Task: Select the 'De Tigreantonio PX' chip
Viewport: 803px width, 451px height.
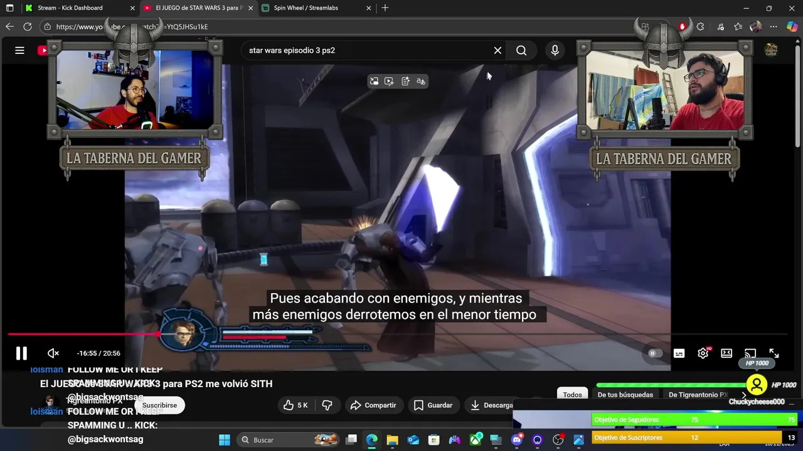Action: [x=698, y=395]
